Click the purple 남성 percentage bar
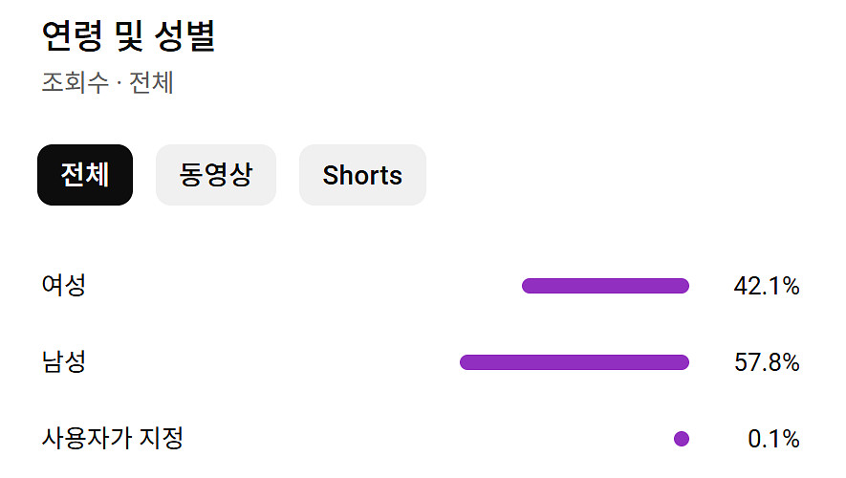 click(x=575, y=362)
